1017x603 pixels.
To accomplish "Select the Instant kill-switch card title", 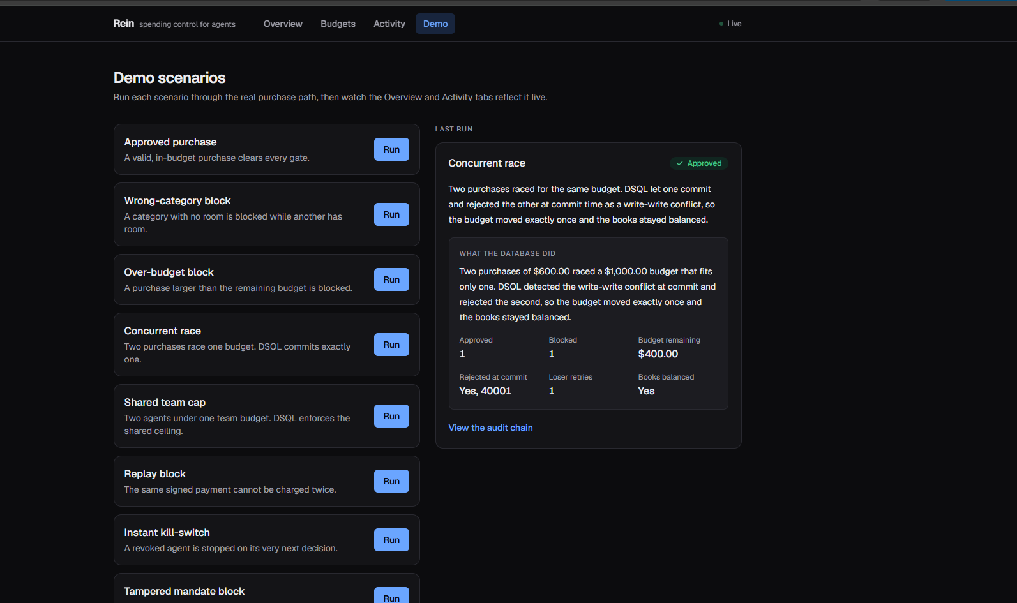I will point(167,532).
